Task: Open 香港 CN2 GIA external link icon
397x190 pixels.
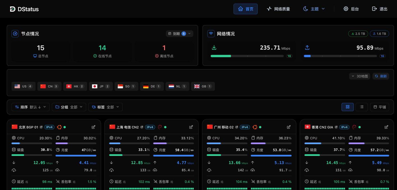Action: pos(336,127)
